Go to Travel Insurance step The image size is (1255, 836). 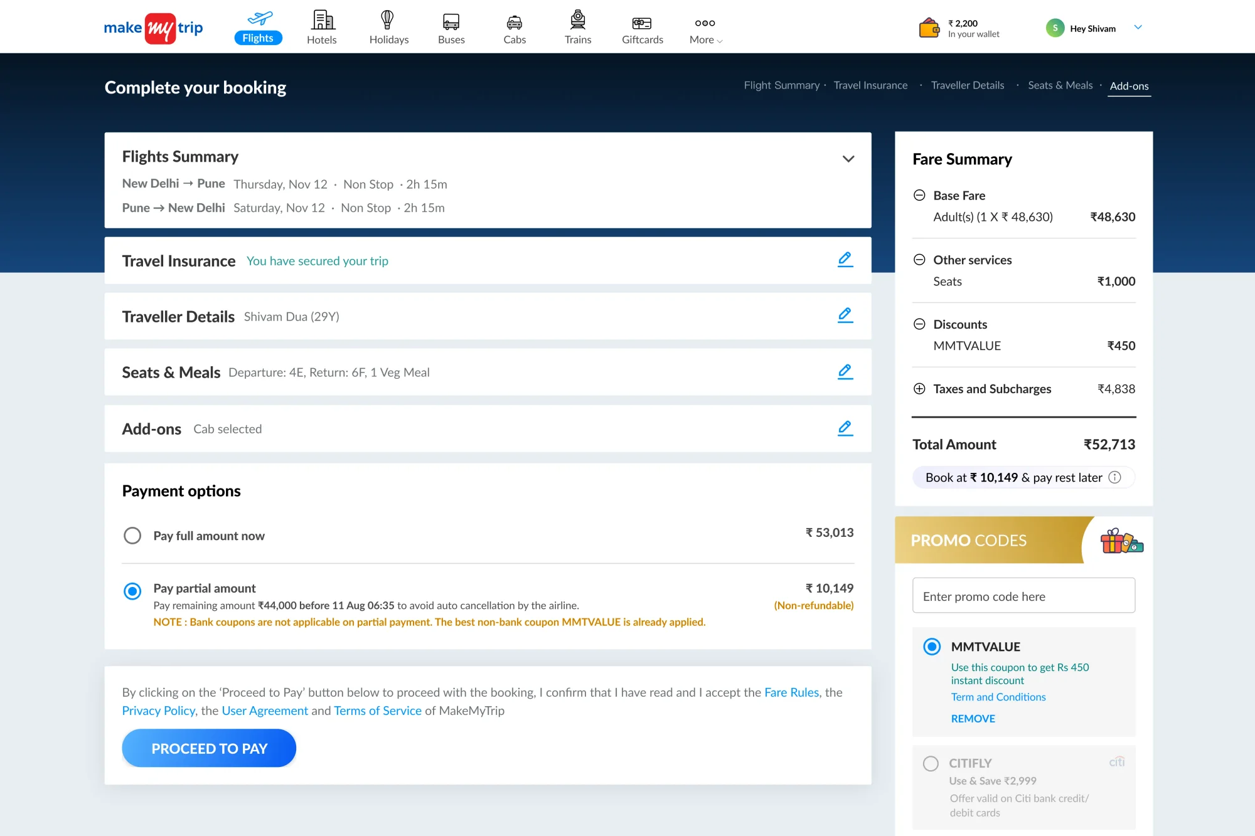coord(870,85)
